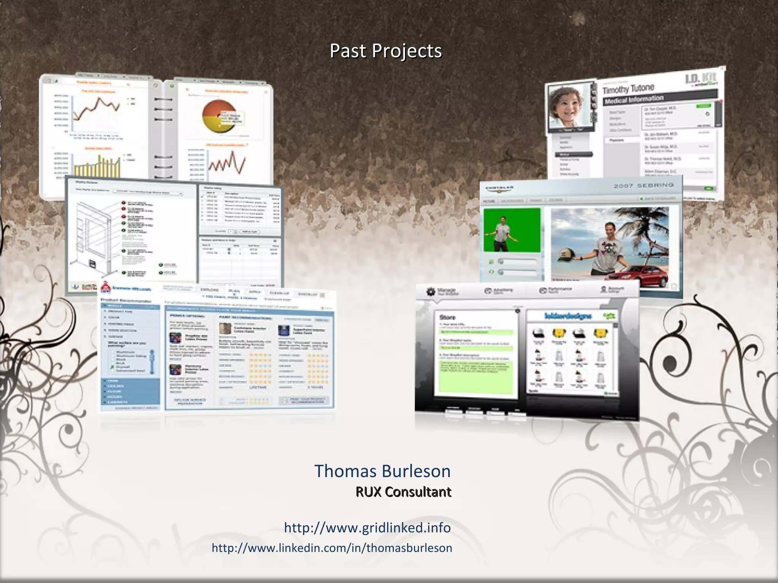Adjust the lower slider under the green-screen video
This screenshot has height=583, width=778.
517,272
